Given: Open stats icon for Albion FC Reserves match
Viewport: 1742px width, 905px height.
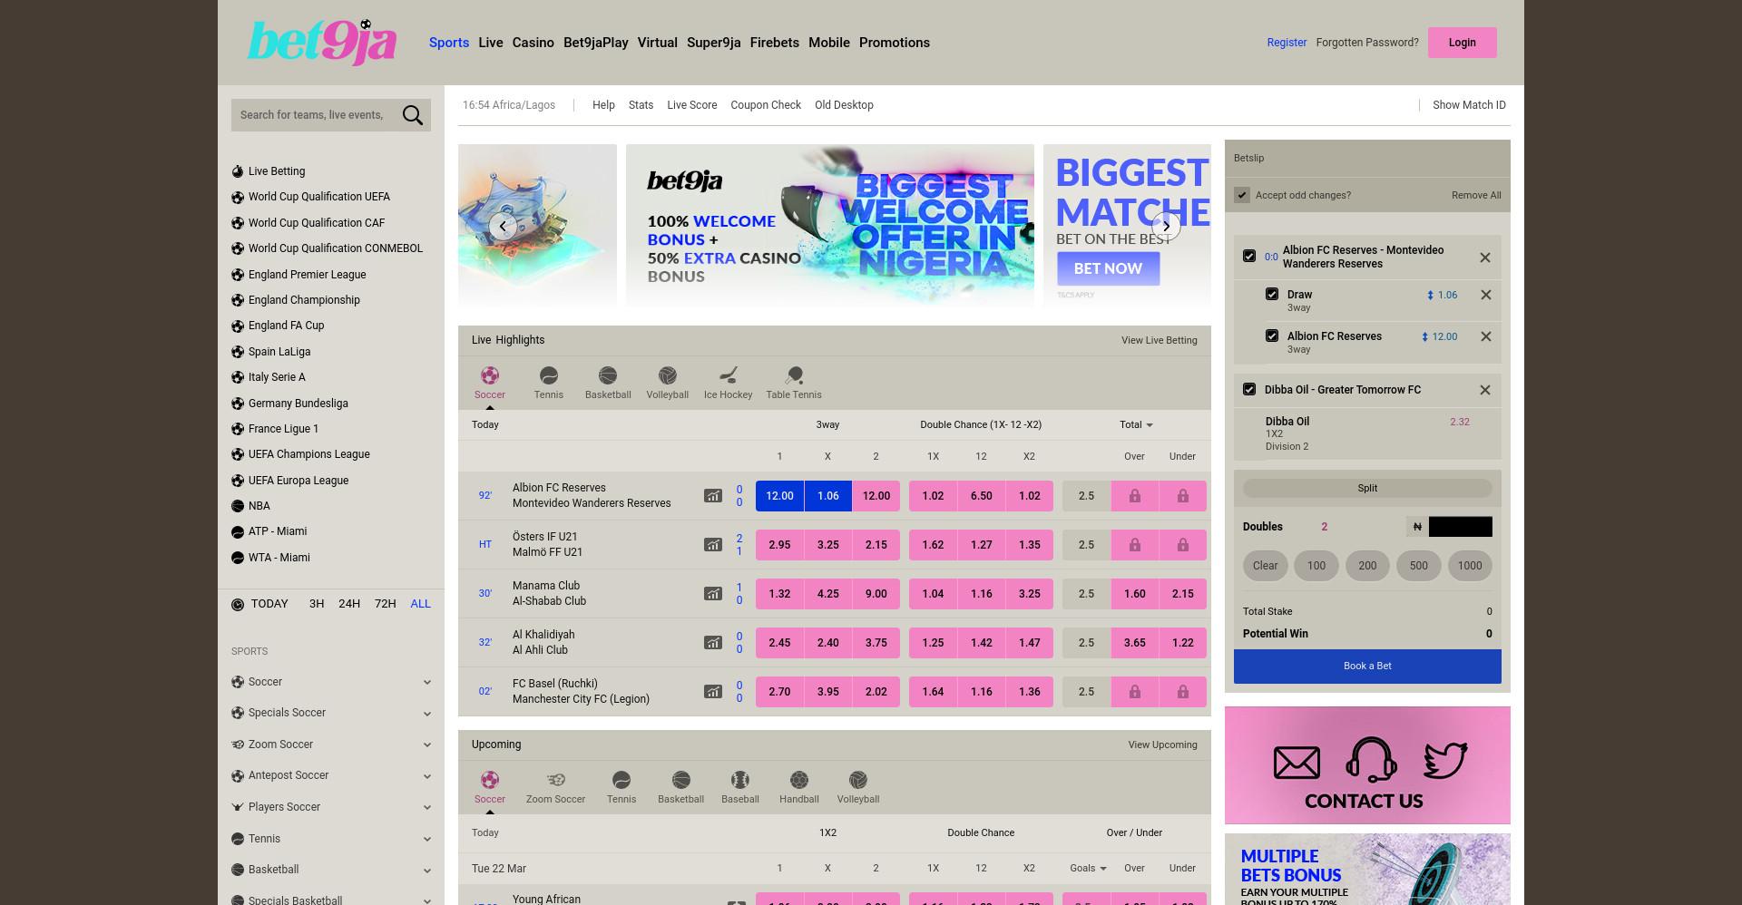Looking at the screenshot, I should point(713,496).
